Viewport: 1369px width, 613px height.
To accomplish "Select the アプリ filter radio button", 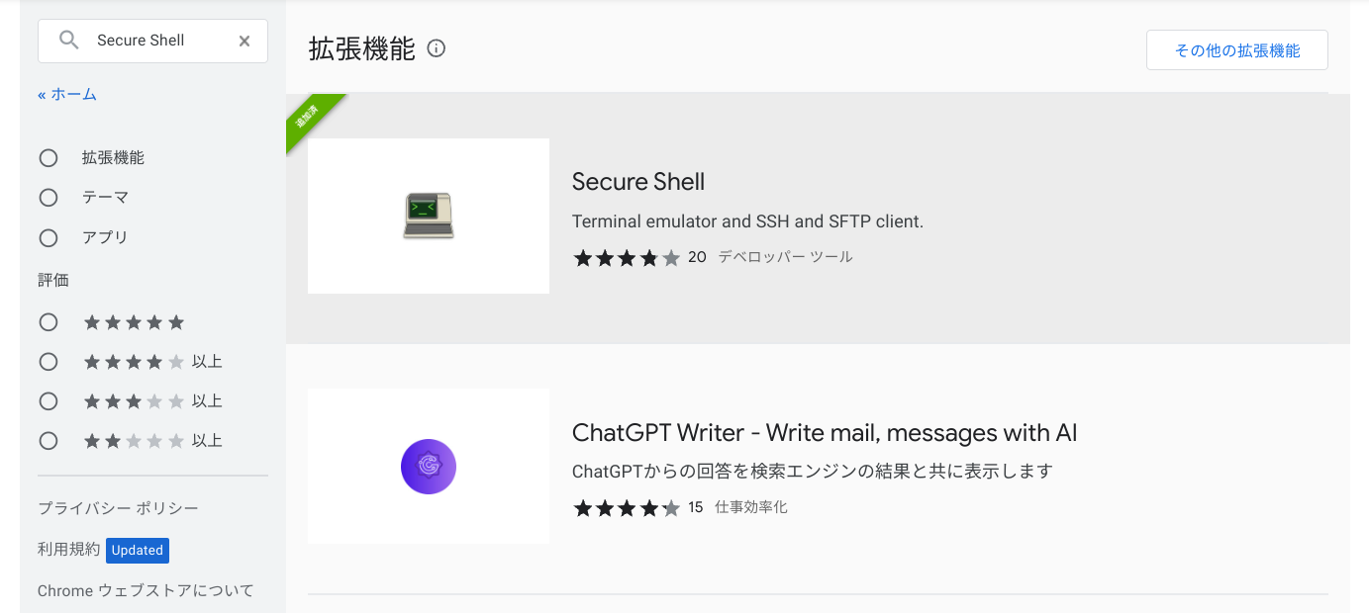I will (49, 237).
